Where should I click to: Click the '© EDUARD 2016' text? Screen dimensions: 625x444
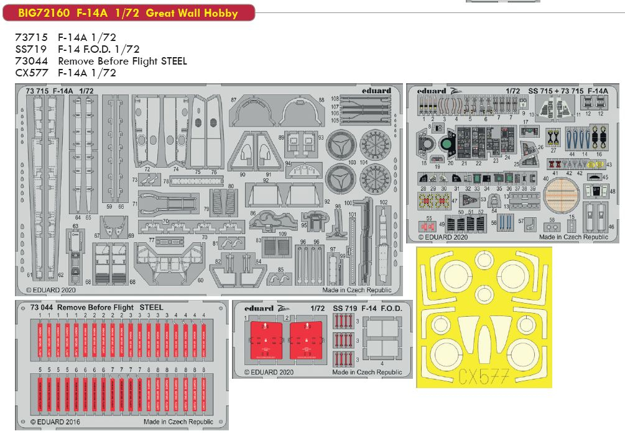click(x=55, y=422)
